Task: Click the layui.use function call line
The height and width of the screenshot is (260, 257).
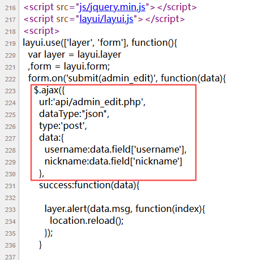Action: [x=100, y=43]
